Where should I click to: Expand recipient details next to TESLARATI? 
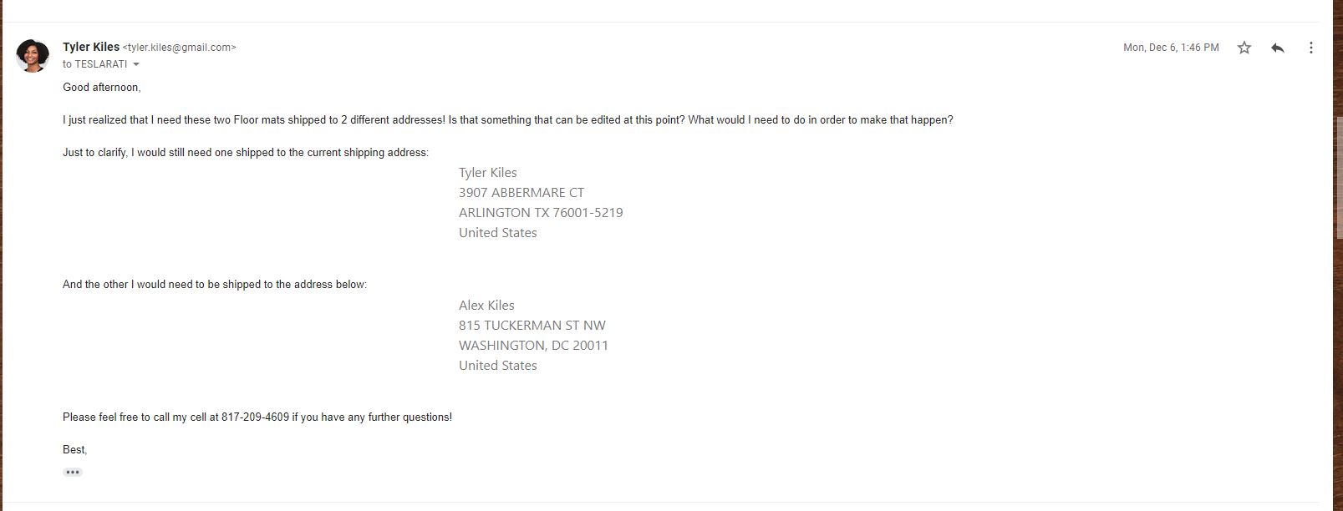coord(136,64)
